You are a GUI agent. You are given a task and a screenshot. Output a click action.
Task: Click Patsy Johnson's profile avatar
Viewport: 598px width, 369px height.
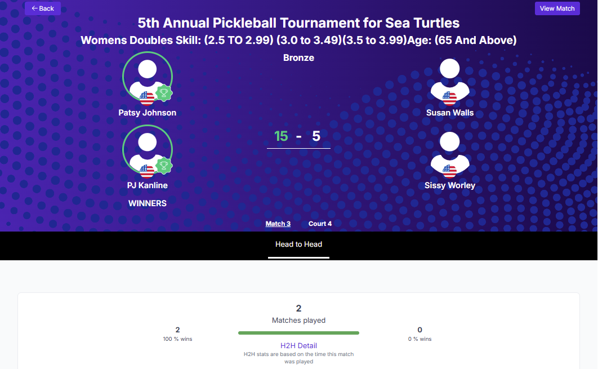click(x=147, y=75)
